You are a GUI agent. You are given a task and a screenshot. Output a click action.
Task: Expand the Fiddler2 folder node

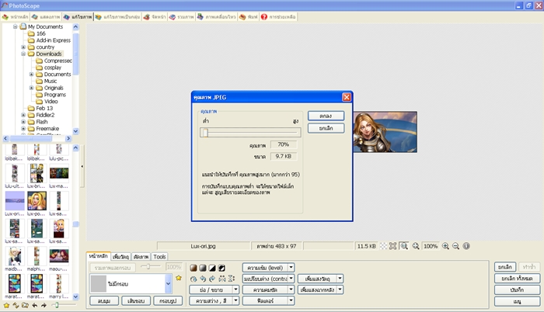tap(23, 115)
